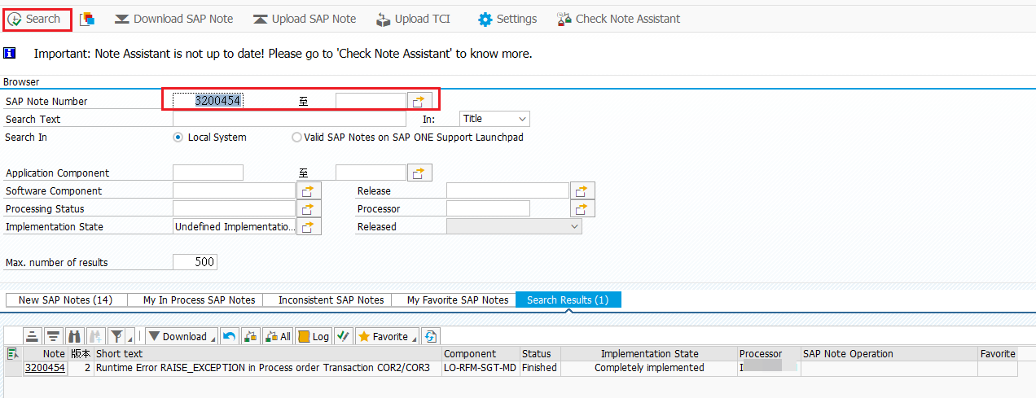
Task: Click the Implementation State column header
Action: pyautogui.click(x=649, y=354)
